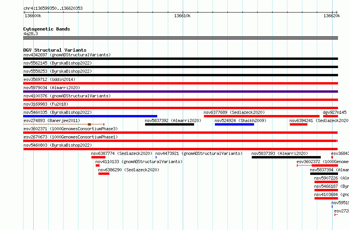
Task: Click the purple bar of nsv5979034 Almarri2020
Action: [180, 92]
